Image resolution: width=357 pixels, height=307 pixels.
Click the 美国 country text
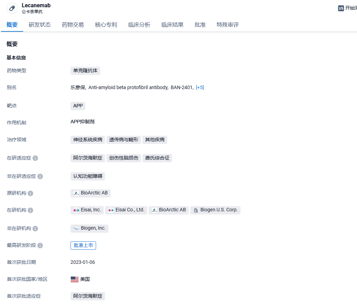(x=85, y=279)
